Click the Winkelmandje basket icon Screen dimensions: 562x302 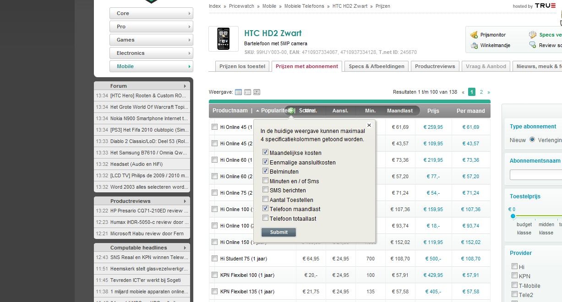point(475,45)
